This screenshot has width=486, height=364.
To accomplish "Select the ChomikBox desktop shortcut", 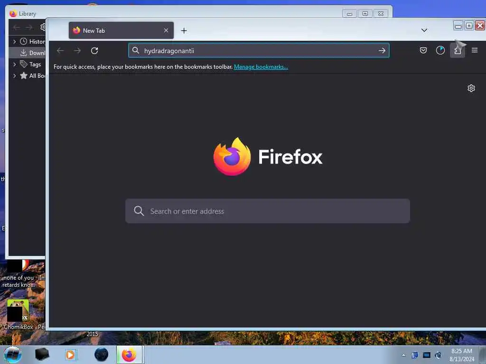I will 19,315.
